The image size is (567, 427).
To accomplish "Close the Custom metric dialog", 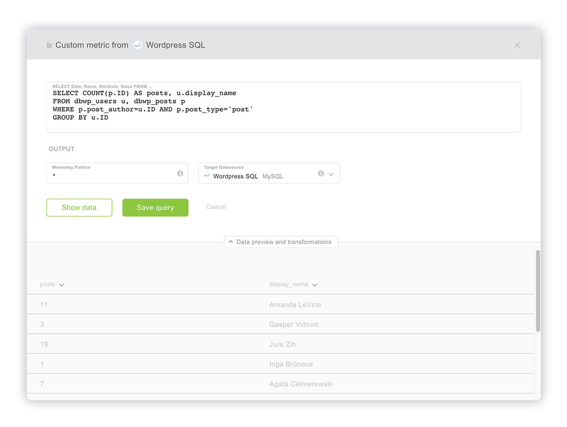I will (517, 45).
